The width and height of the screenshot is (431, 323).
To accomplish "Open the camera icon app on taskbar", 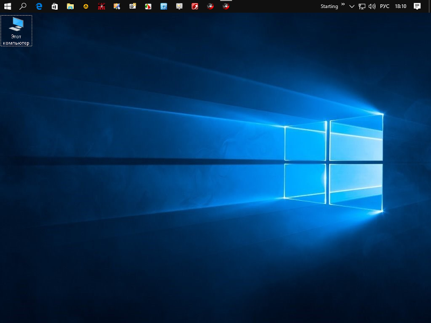I will pyautogui.click(x=133, y=6).
